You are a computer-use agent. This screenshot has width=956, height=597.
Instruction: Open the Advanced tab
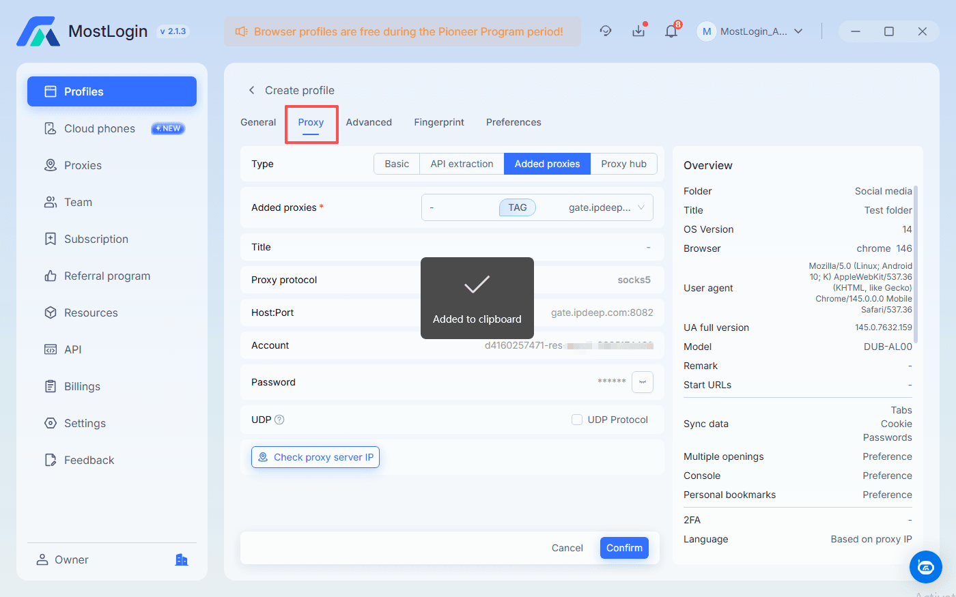point(369,121)
